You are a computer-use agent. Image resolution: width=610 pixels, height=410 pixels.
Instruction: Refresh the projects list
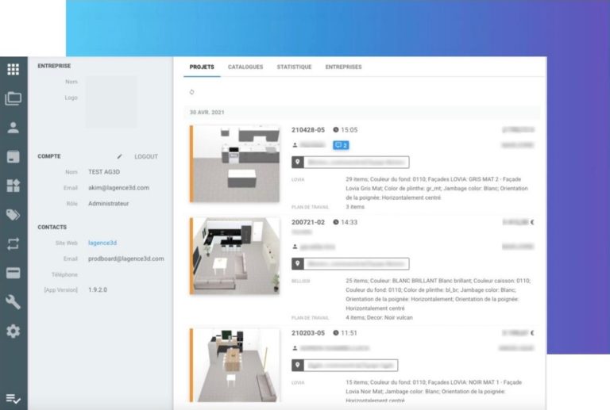coord(191,92)
